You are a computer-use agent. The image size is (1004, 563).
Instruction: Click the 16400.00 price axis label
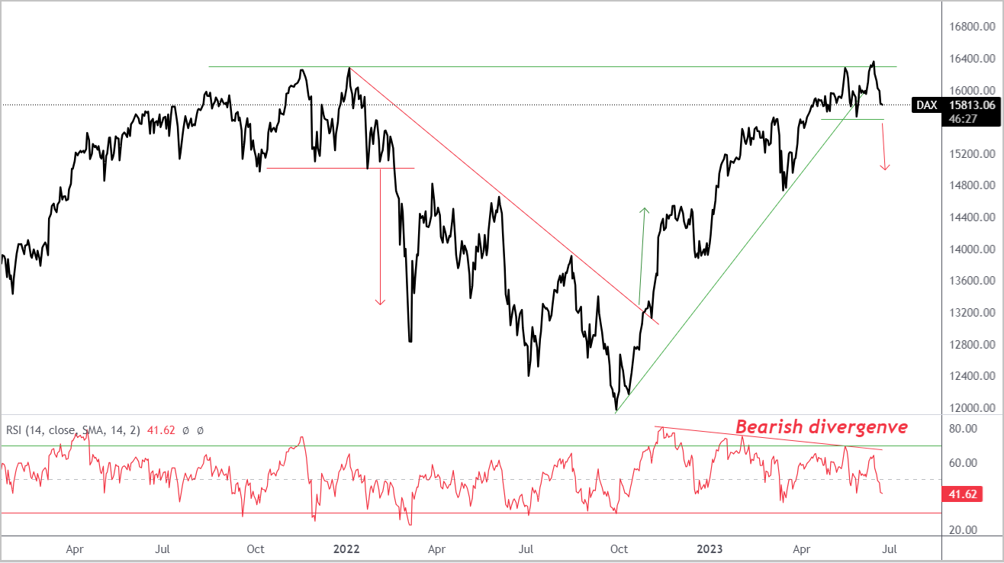point(968,59)
